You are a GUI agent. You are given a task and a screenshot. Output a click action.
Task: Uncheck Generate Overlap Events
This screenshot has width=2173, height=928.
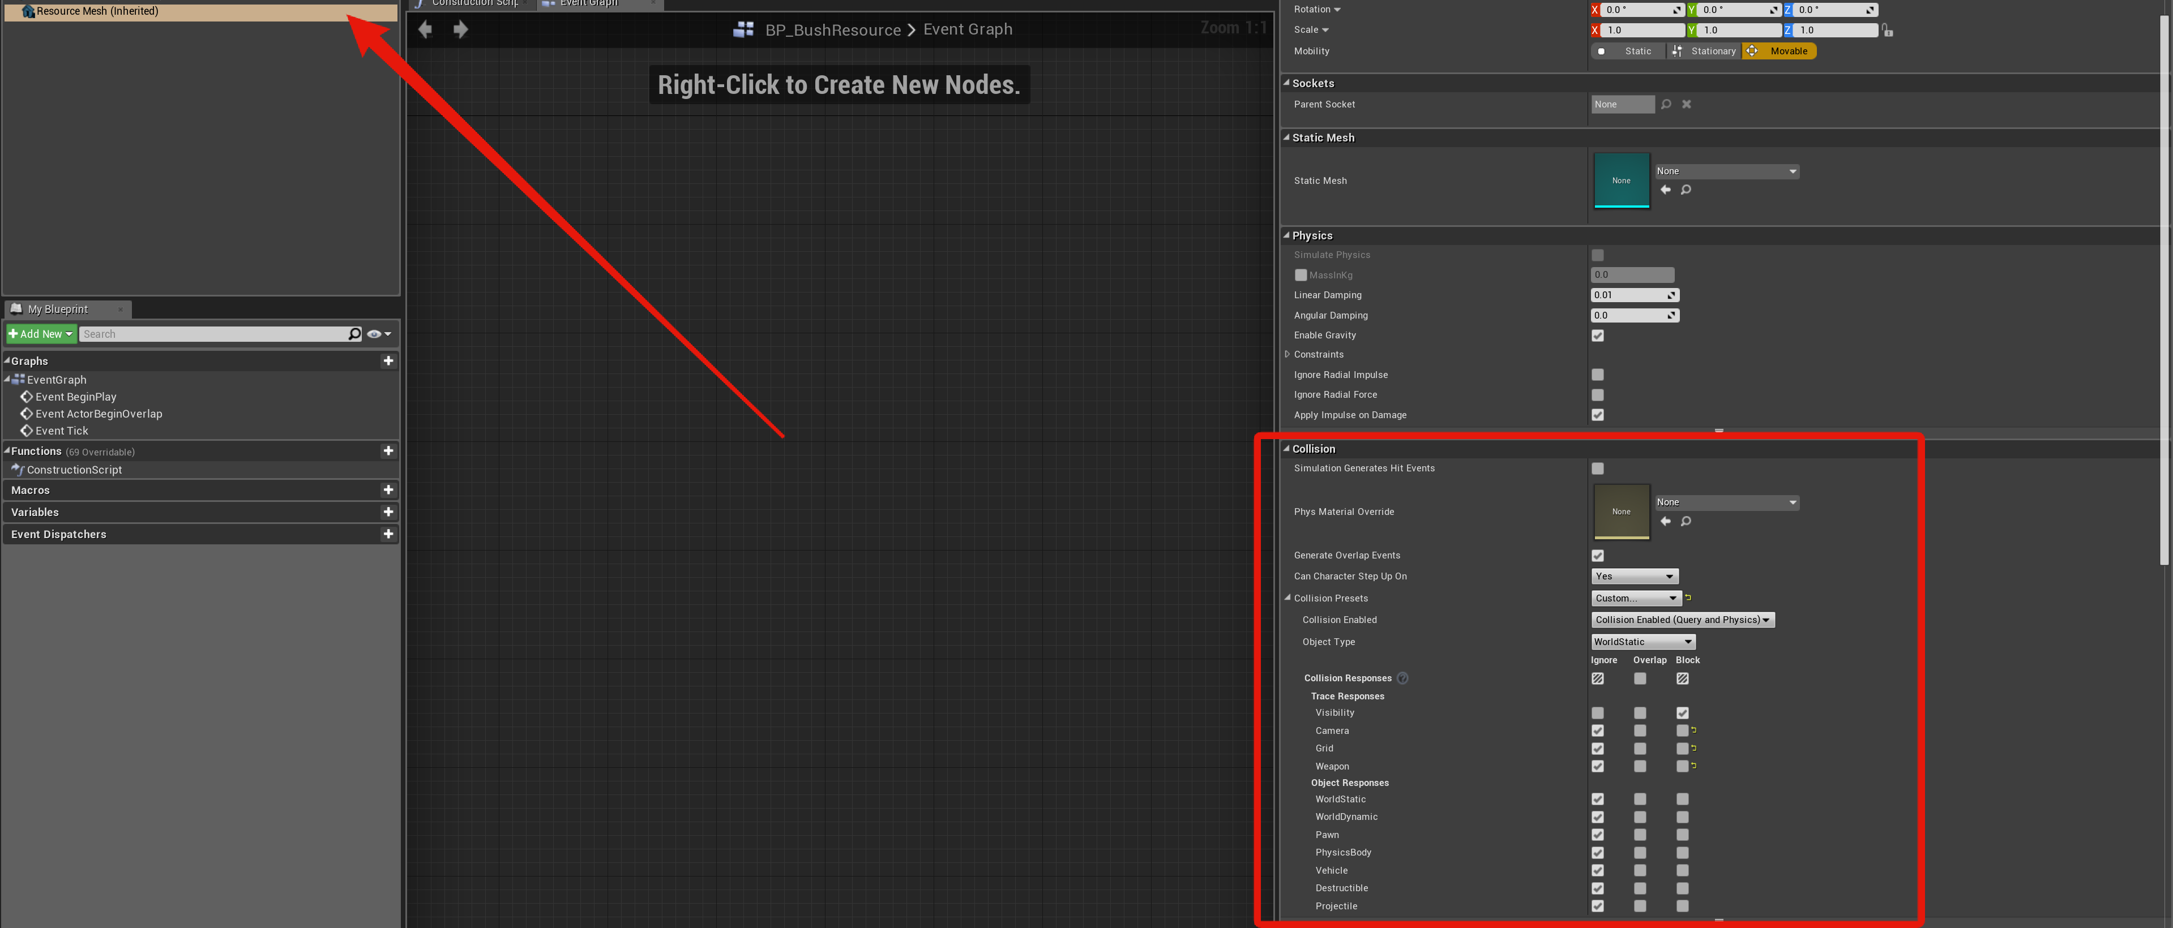(x=1598, y=556)
